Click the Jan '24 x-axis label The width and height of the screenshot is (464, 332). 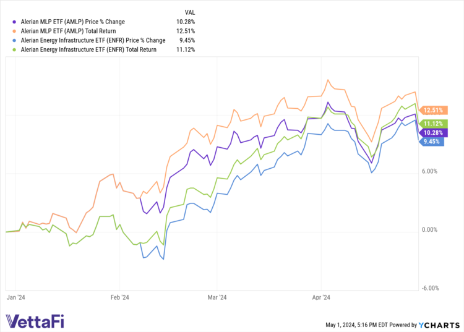17,297
